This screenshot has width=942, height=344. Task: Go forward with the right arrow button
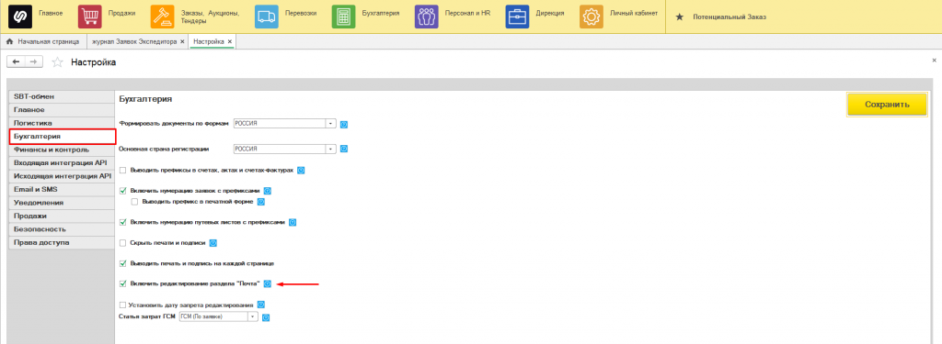34,61
